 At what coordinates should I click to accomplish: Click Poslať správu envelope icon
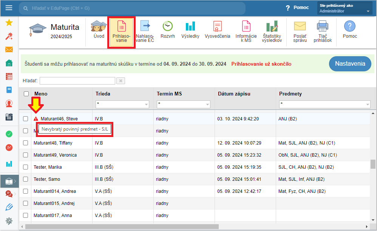300,26
